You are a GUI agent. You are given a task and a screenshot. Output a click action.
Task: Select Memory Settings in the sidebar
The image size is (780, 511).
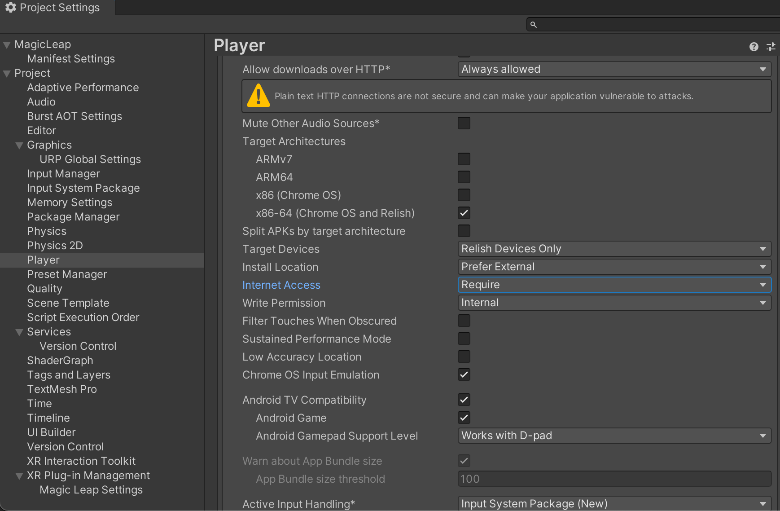coord(69,202)
